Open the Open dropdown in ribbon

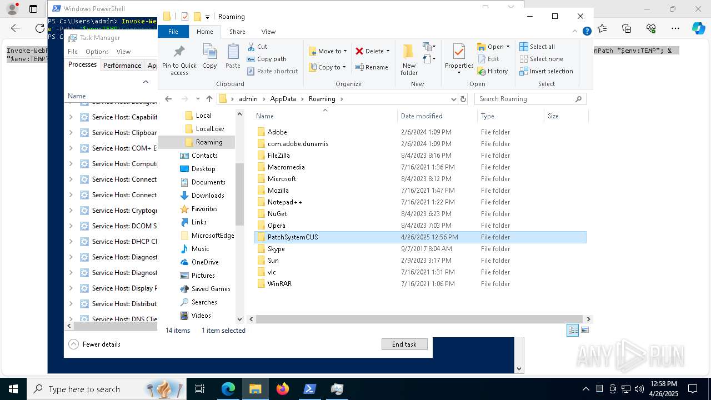493,47
